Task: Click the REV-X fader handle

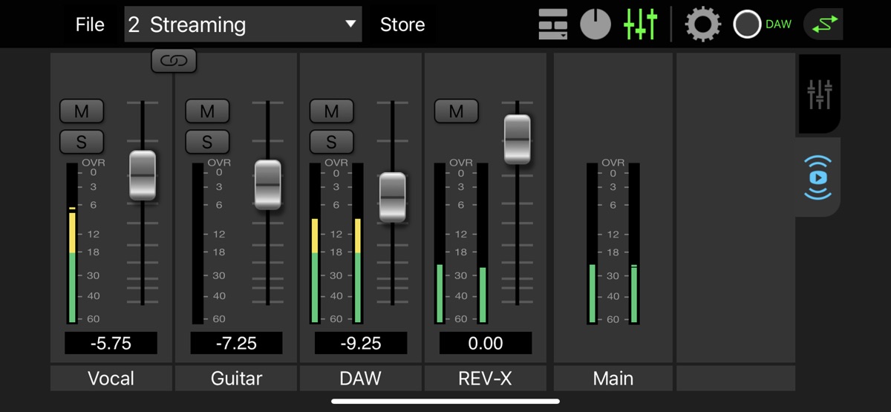Action: pos(518,139)
